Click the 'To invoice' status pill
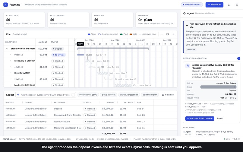243x152 pixels. 58,55
